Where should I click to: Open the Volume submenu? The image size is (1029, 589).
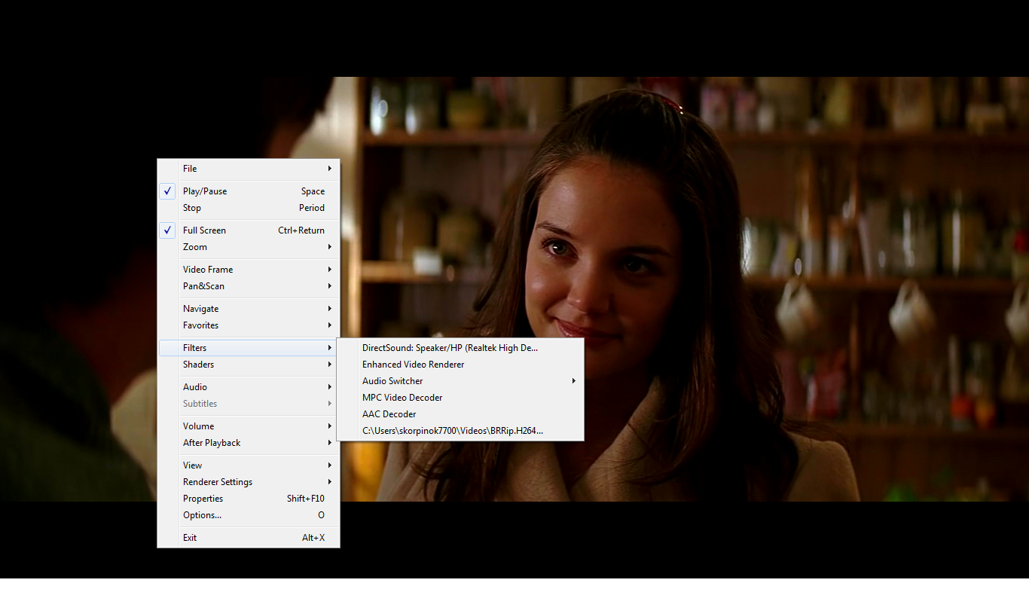click(x=249, y=426)
